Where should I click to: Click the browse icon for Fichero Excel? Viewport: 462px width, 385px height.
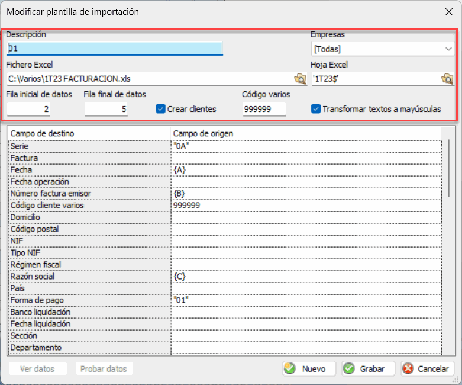point(300,79)
